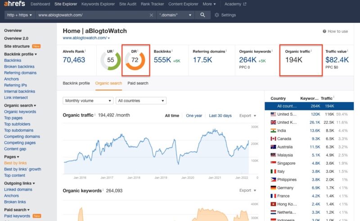Click the 264K Organic keywords value

248,60
